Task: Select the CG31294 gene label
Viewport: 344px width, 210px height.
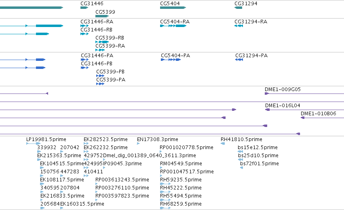Action: 246,4
